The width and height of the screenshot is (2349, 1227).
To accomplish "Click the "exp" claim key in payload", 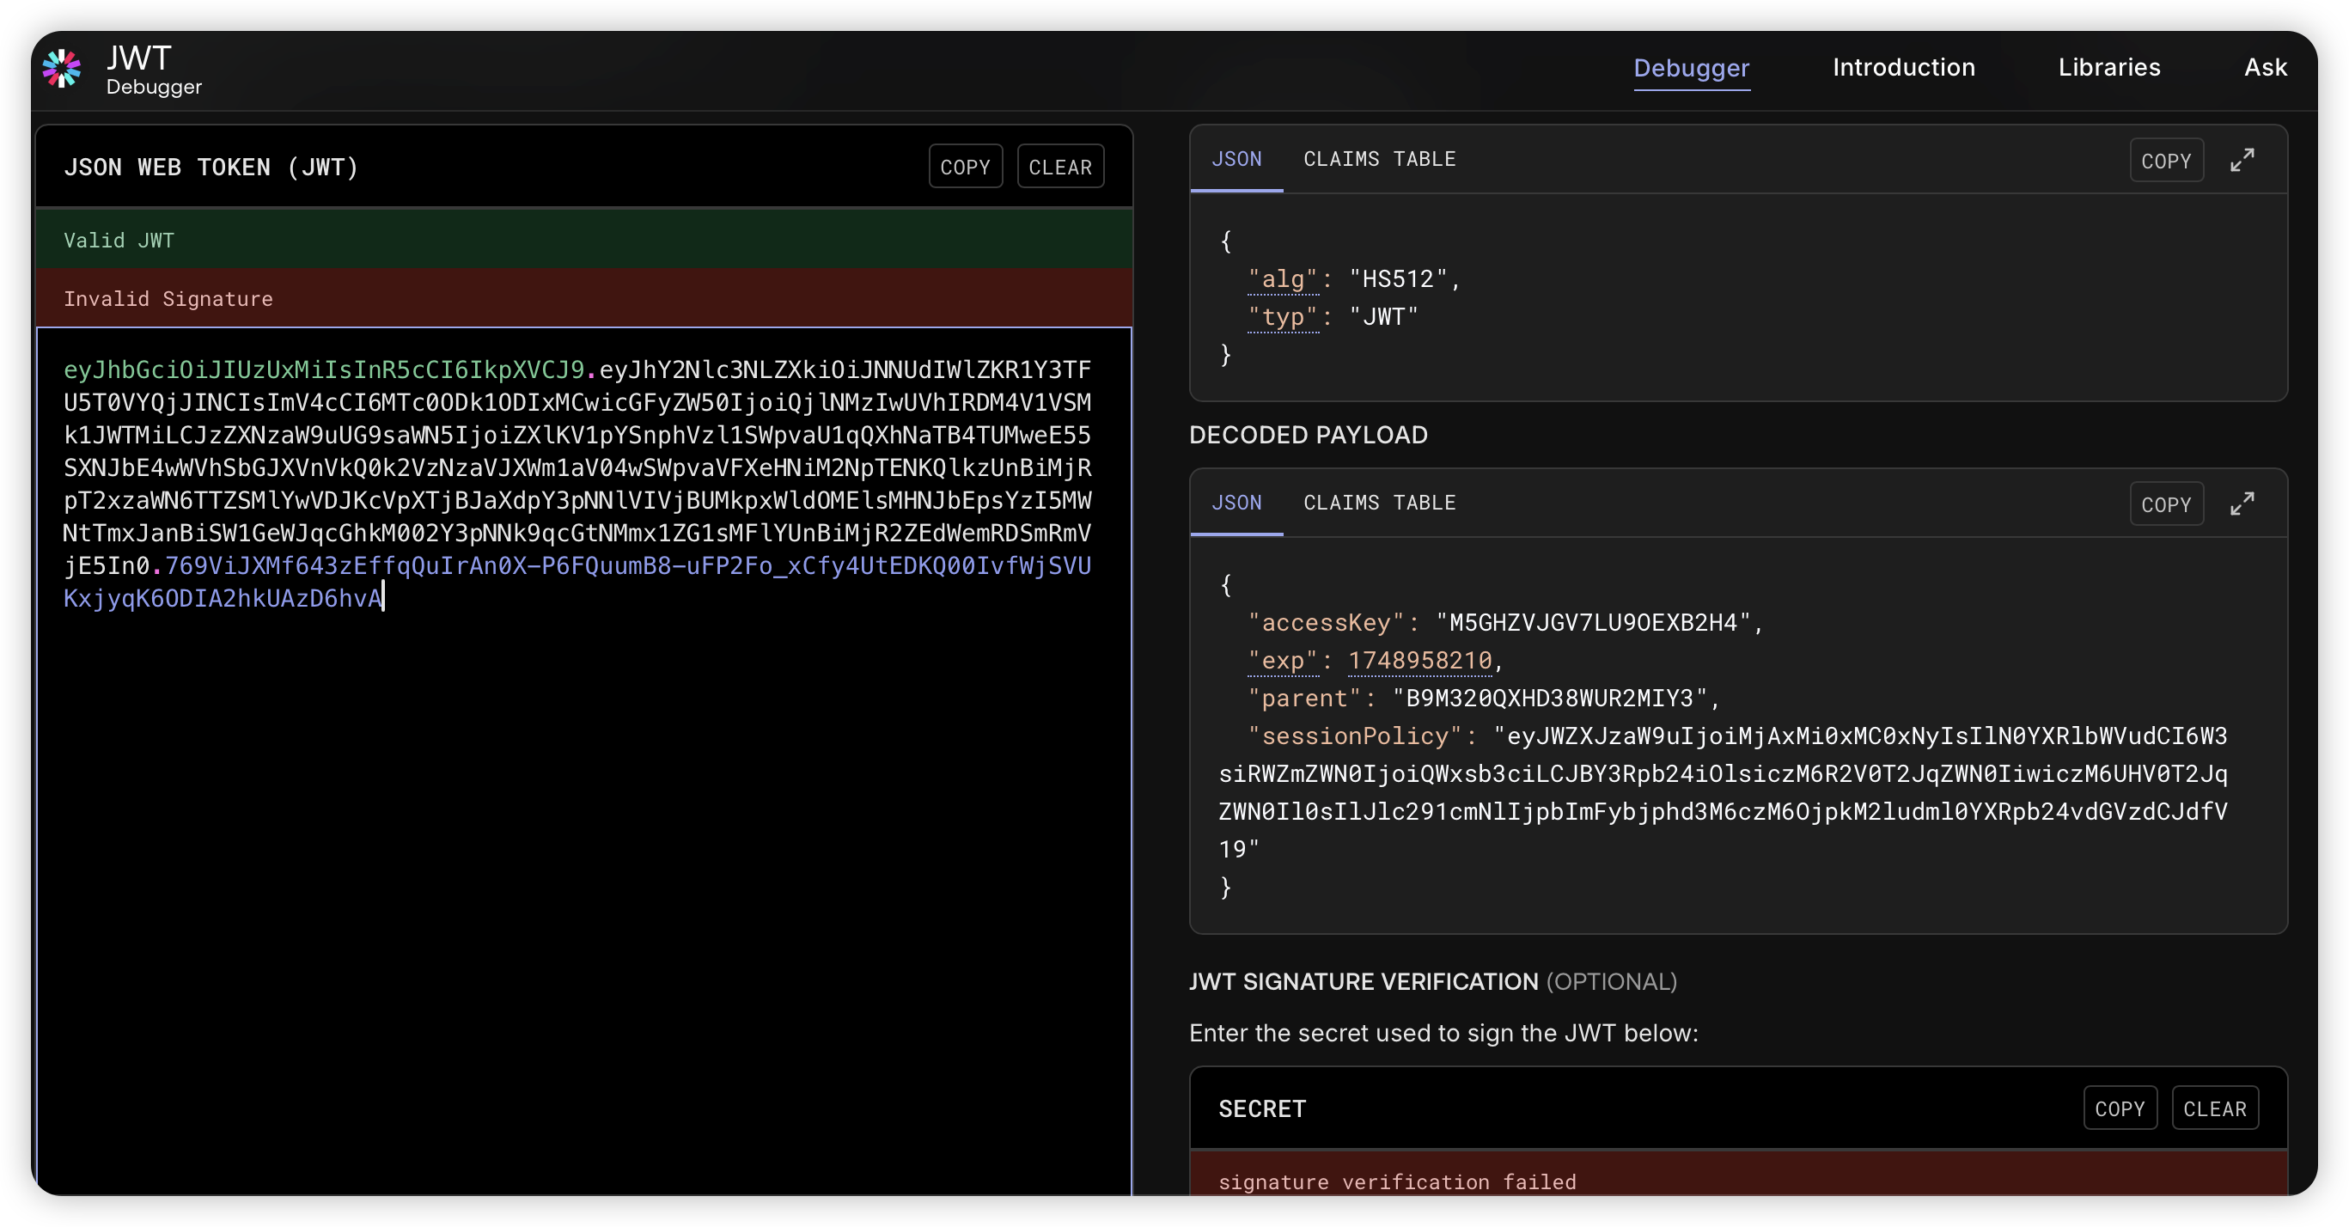I will (1283, 661).
